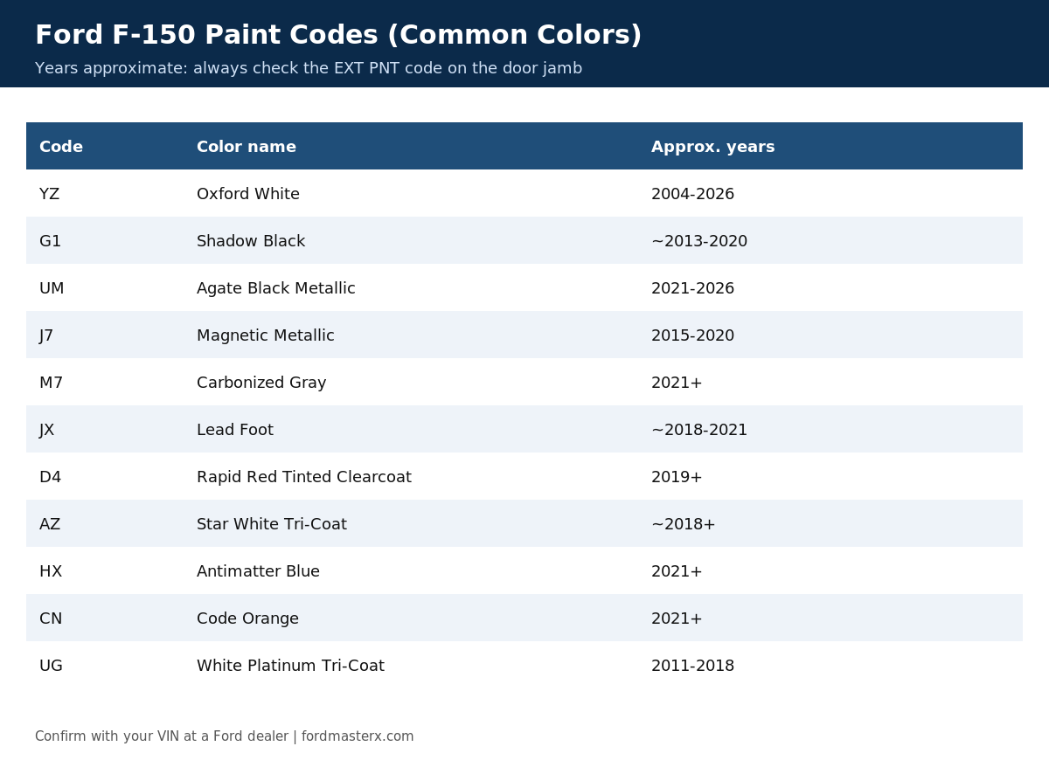1049x767 pixels.
Task: Select the M7 paint code cell
Action: pyautogui.click(x=51, y=383)
